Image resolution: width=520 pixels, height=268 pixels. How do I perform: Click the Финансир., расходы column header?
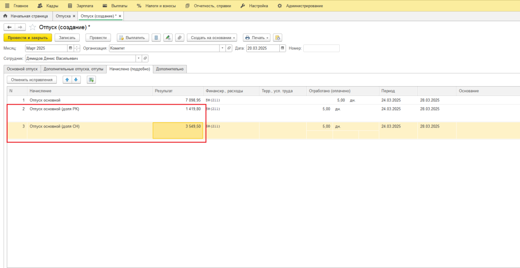(232, 91)
